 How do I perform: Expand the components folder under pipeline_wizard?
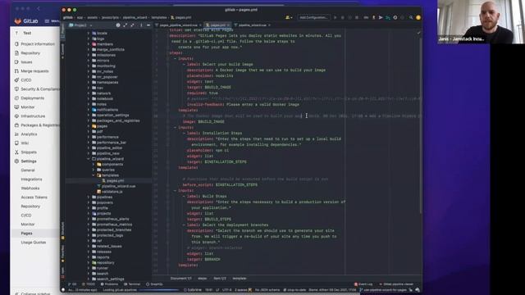(94, 164)
